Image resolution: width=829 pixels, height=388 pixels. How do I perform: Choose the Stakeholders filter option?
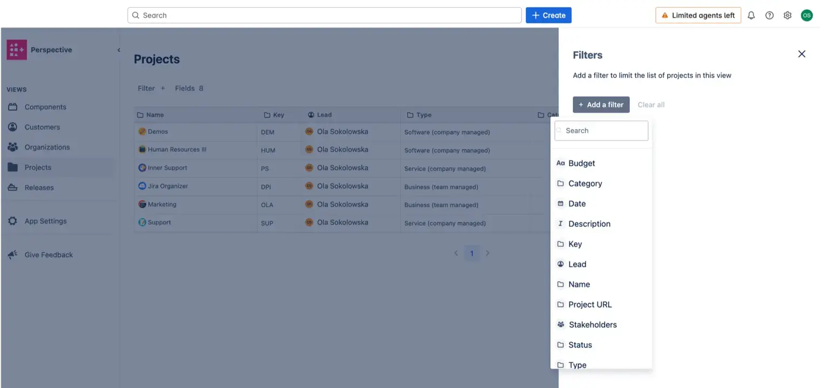click(x=592, y=325)
